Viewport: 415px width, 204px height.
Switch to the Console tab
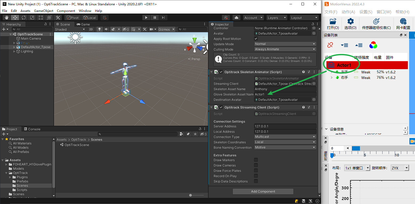(x=32, y=129)
